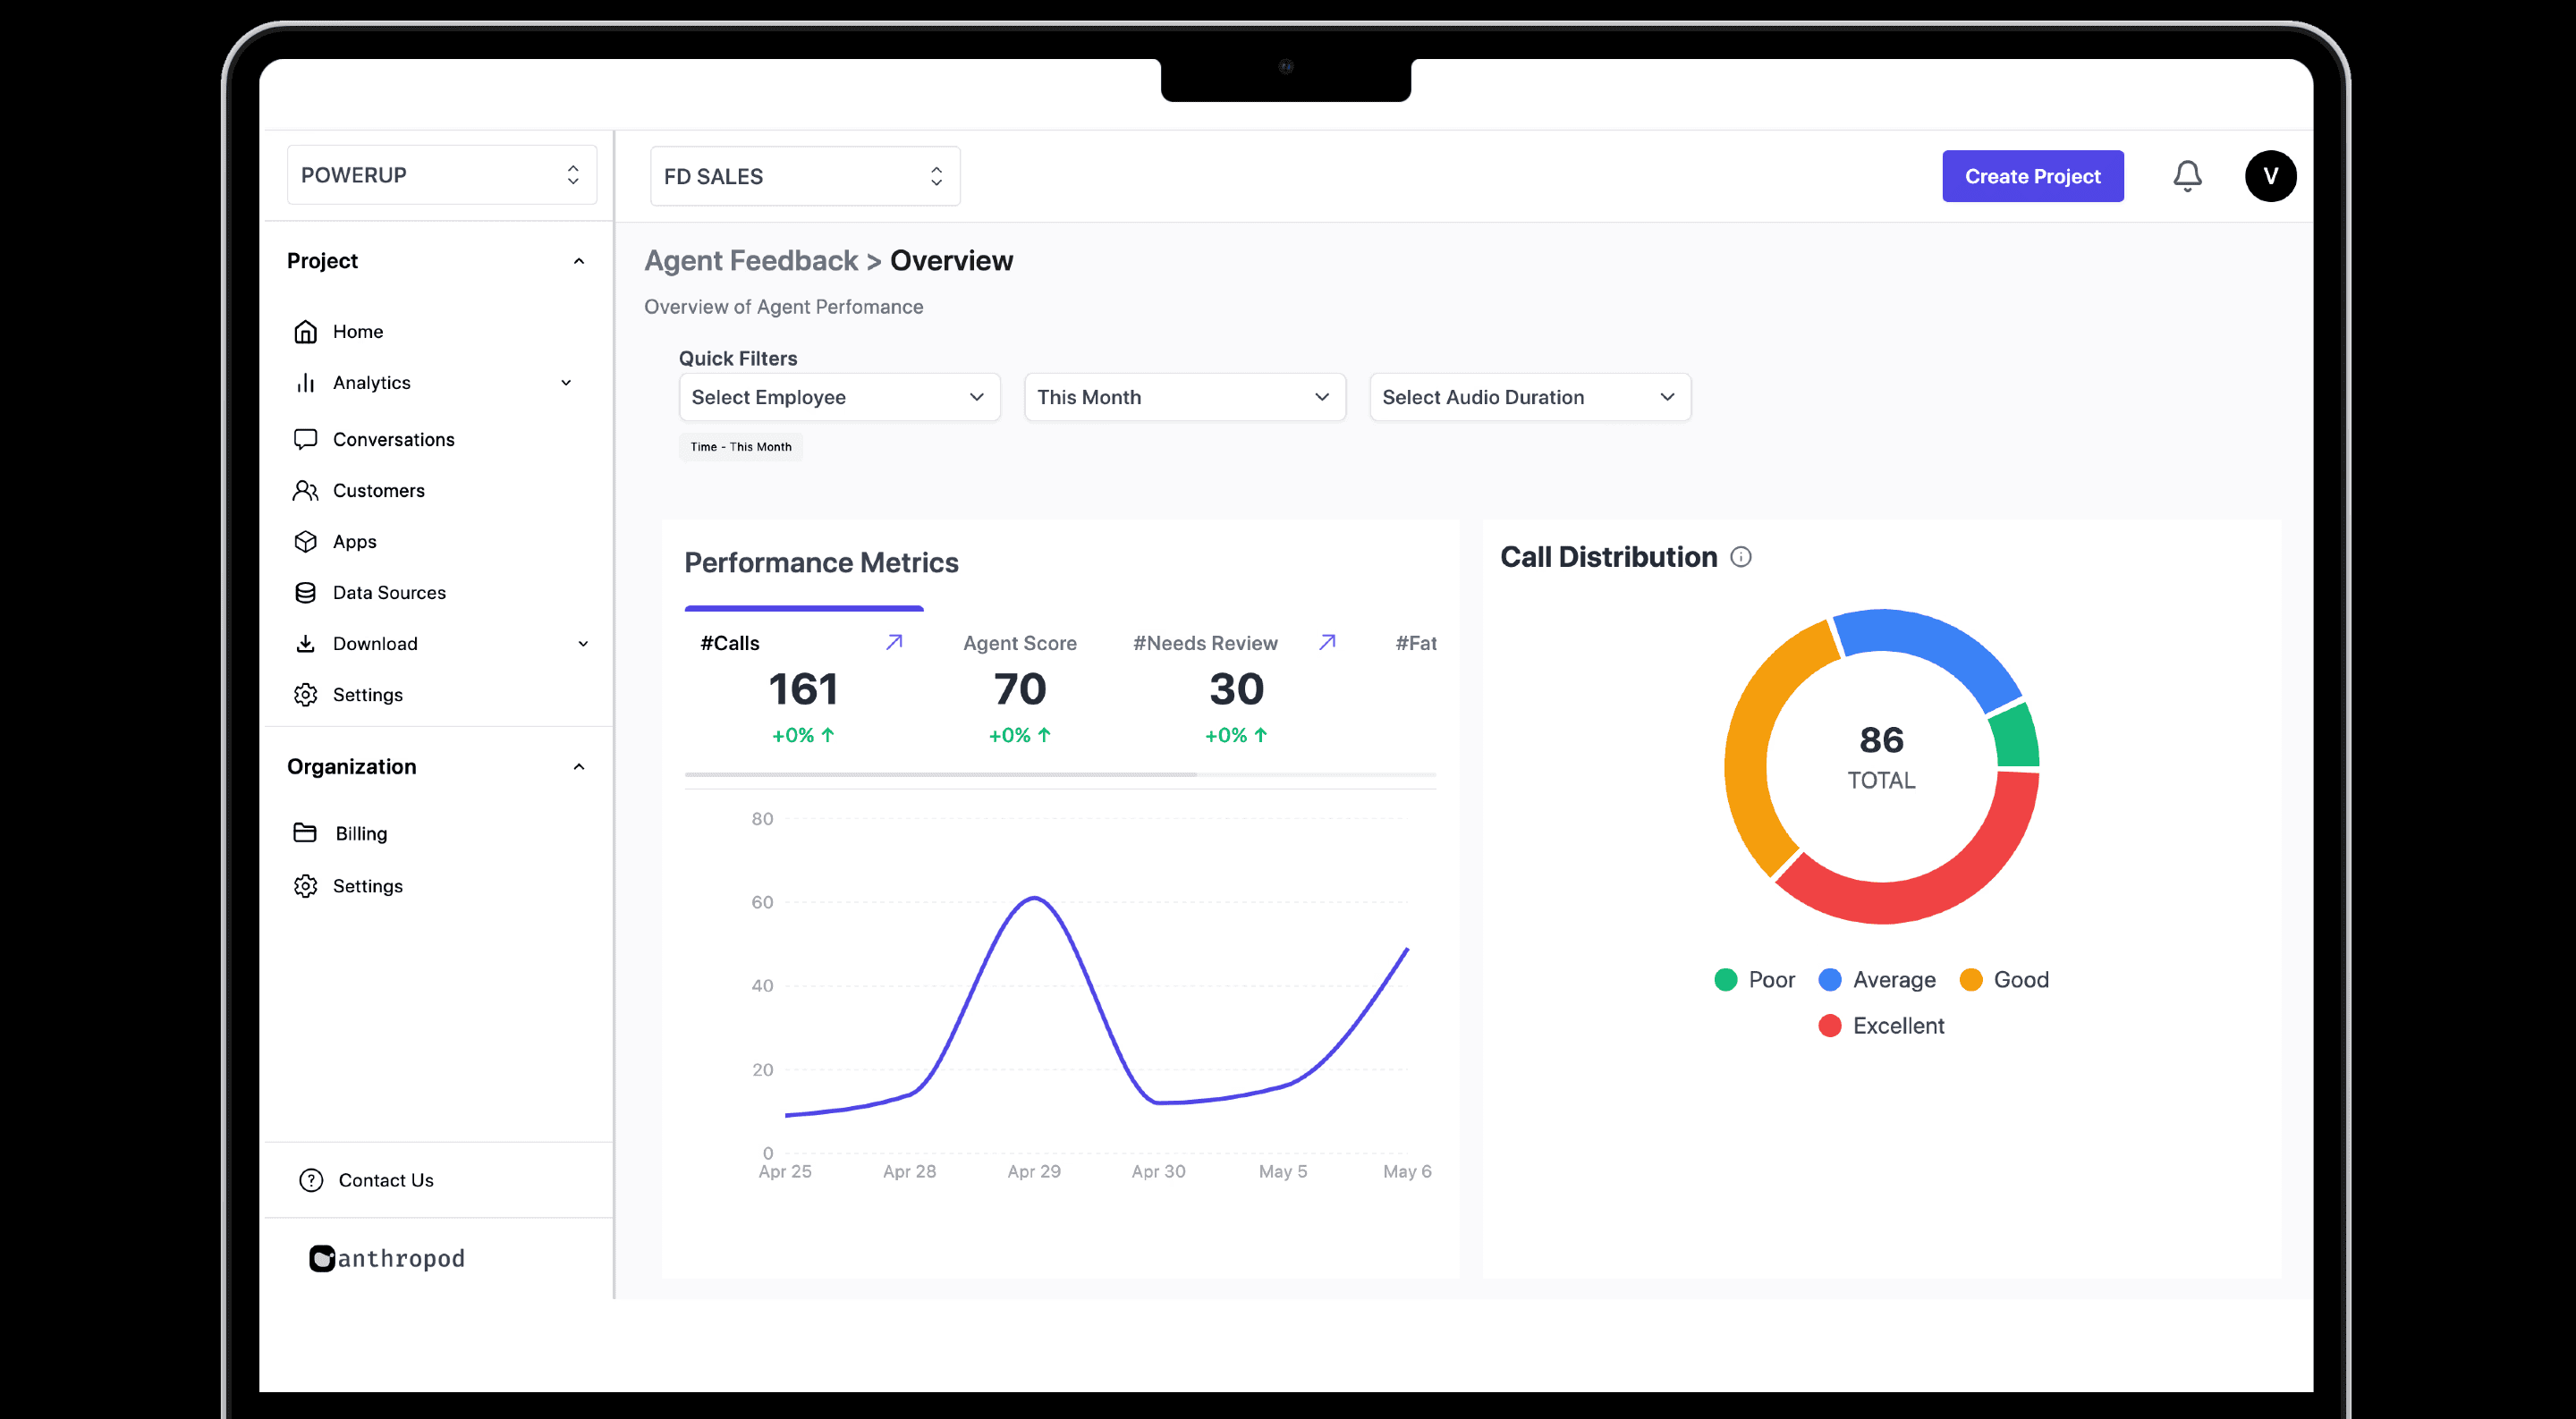Click the Create Project button

2032,176
